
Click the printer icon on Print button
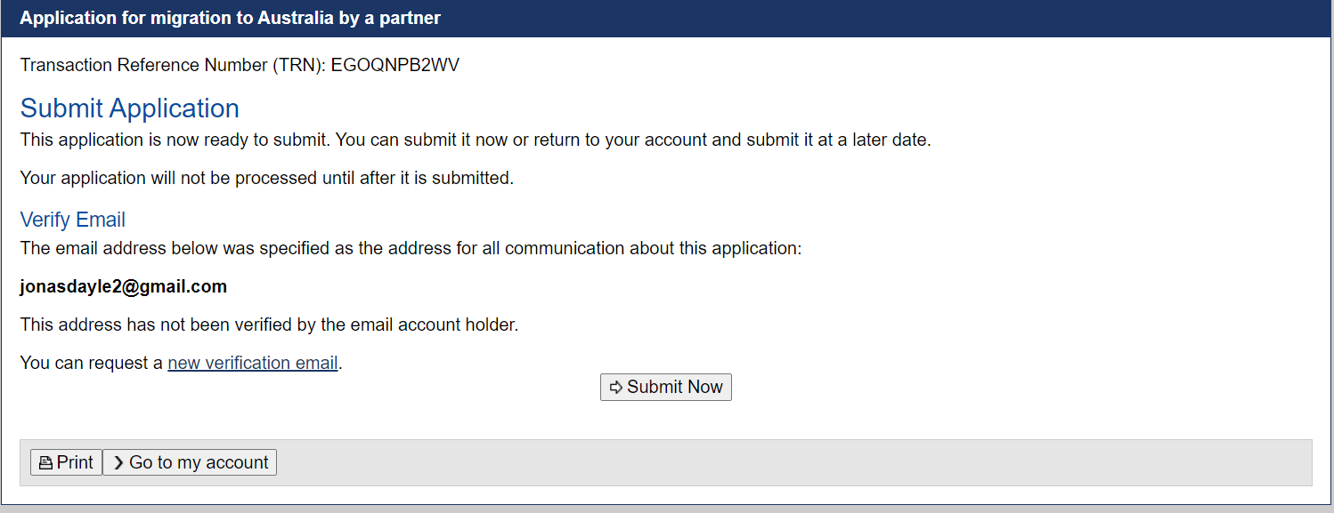45,463
